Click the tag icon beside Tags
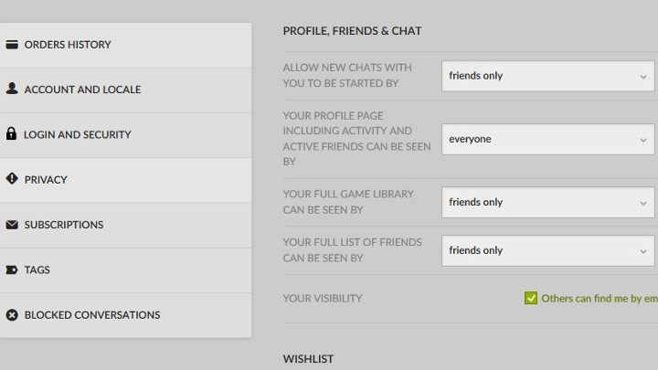This screenshot has width=658, height=370. [12, 270]
